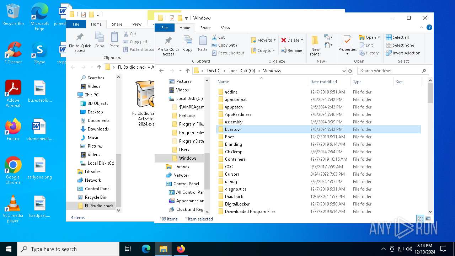Click 3D Objects in left window tree

pyautogui.click(x=98, y=103)
